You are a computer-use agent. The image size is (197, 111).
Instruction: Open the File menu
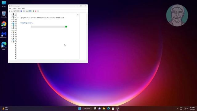10,9
